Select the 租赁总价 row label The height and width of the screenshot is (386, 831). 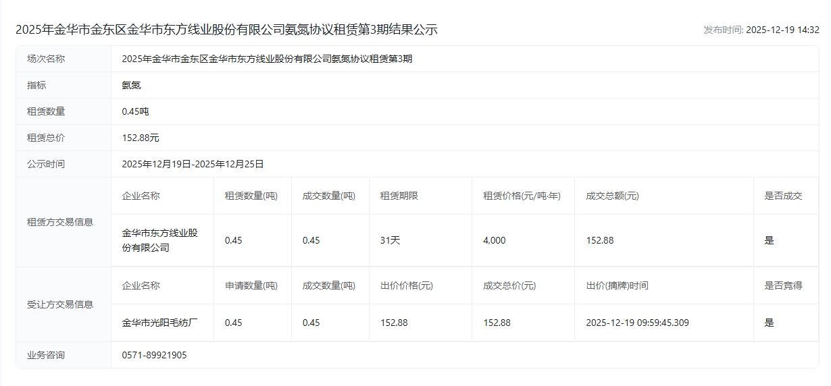point(46,138)
